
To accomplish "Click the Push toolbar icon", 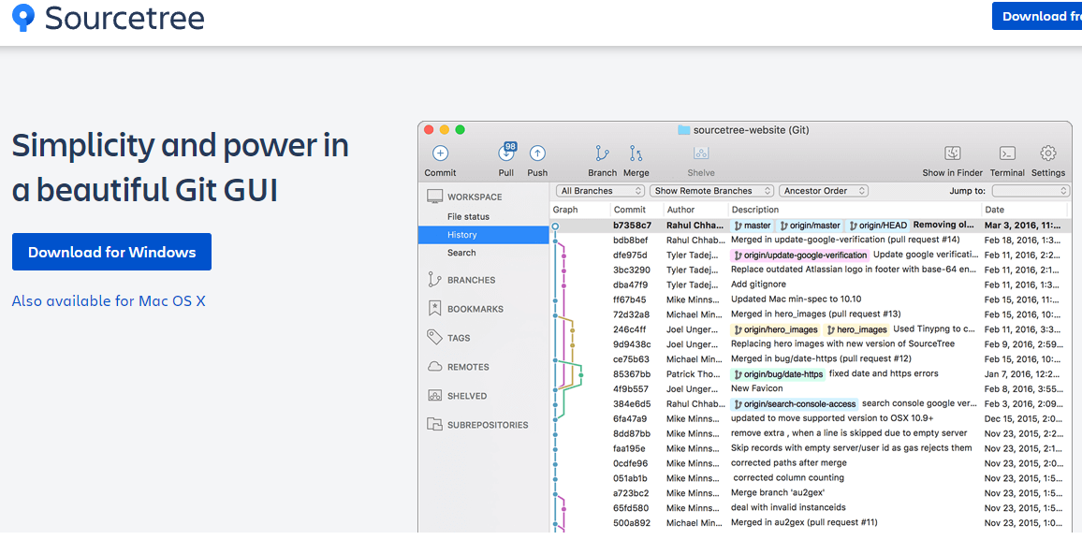I will [x=537, y=153].
